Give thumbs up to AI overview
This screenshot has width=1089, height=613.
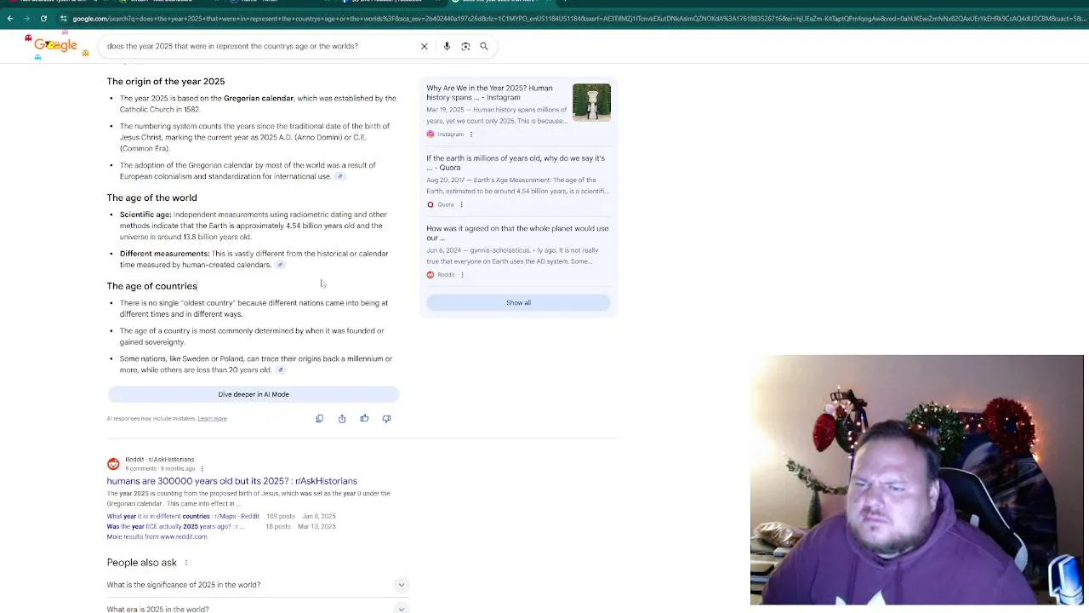point(364,419)
